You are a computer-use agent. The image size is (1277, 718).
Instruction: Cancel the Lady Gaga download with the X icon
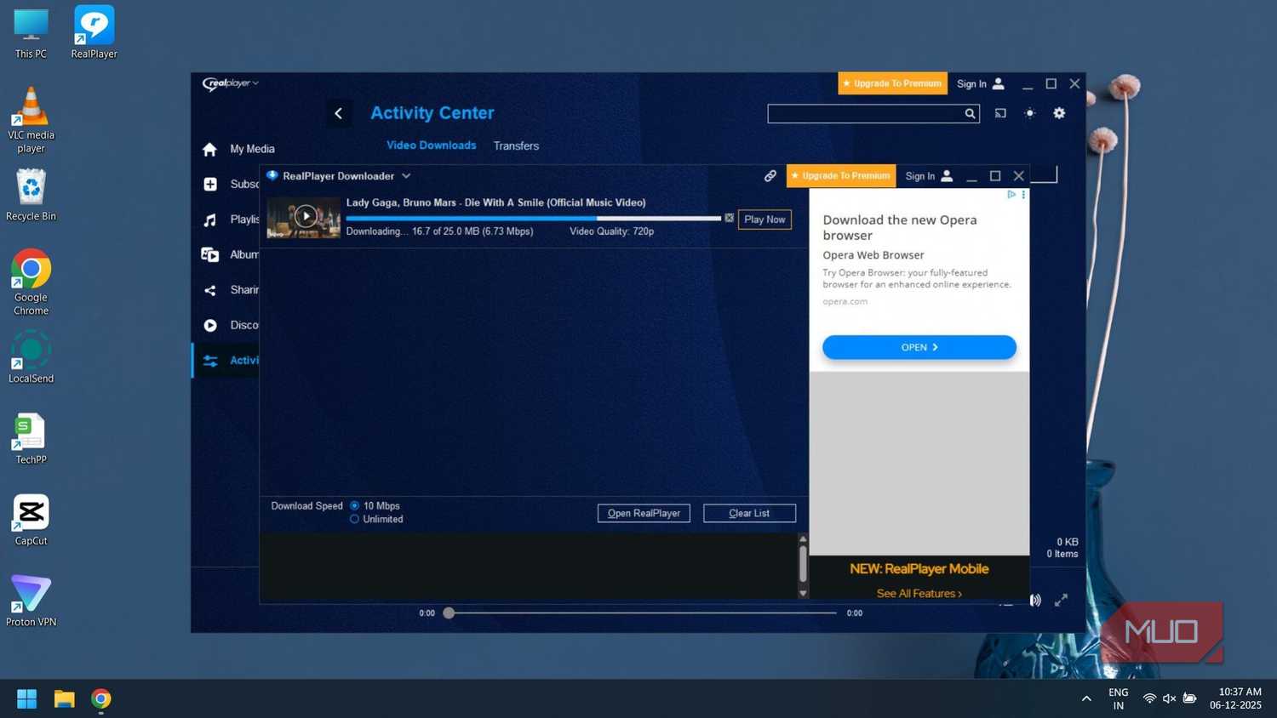pos(730,219)
